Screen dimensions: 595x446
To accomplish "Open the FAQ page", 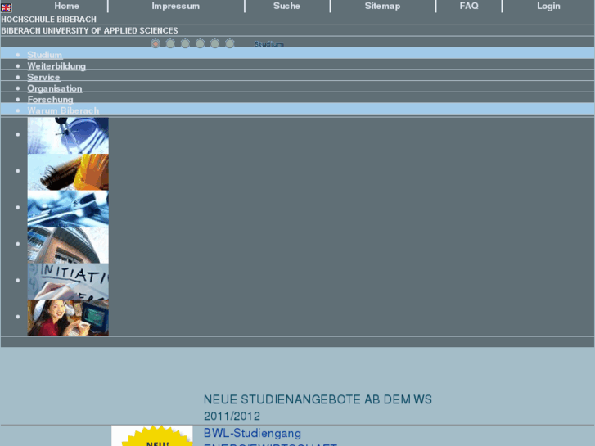I will pos(469,6).
